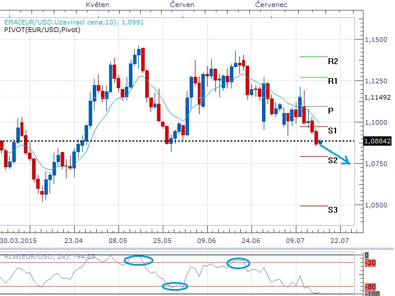Select the blue ellipse near the -80 line
395x296 pixels.
click(175, 286)
